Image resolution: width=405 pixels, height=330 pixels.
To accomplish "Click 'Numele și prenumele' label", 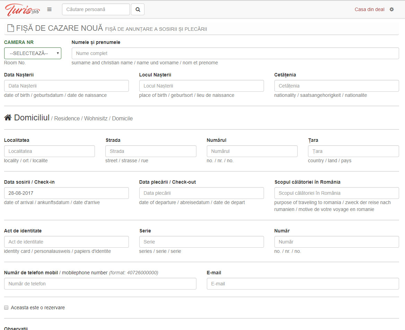I will point(96,42).
